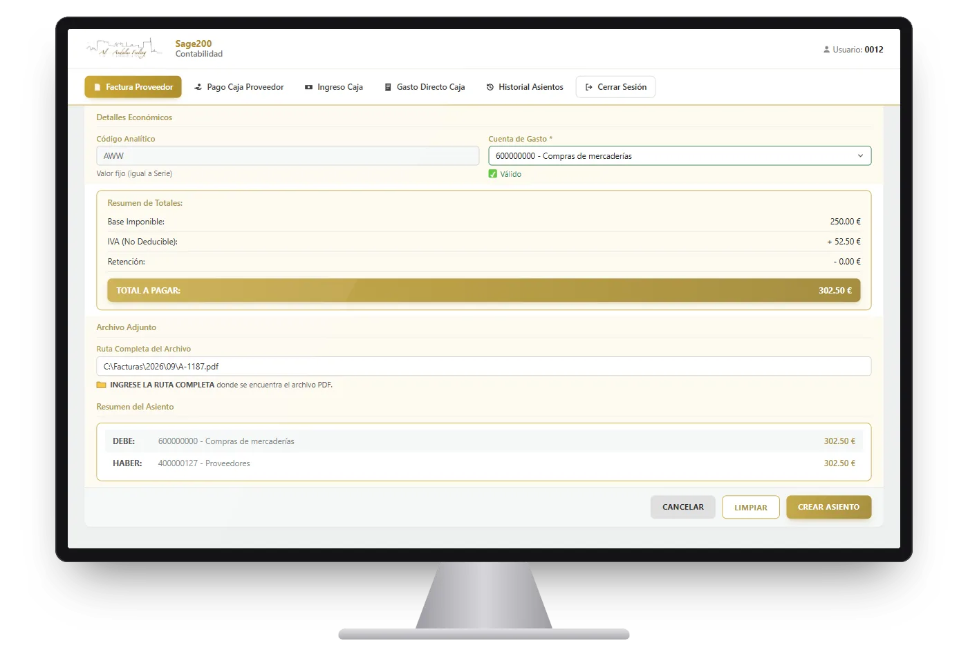Click the Al Andalus logo in the header
This screenshot has height=663, width=968.
[x=124, y=48]
